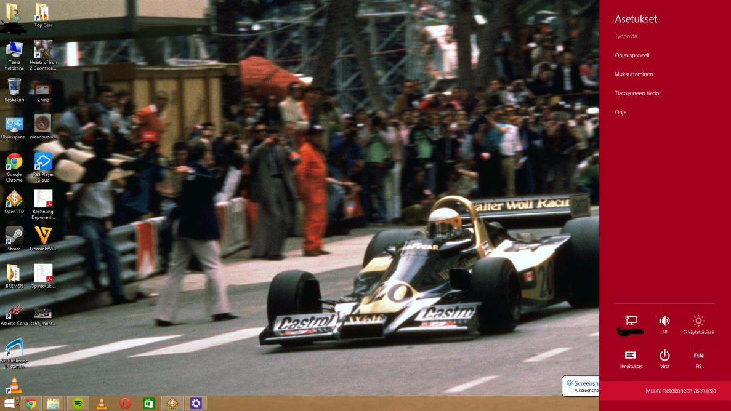This screenshot has width=731, height=411.
Task: Launch Hearts of Iron 2 Doomsday shortcut
Action: 43,55
